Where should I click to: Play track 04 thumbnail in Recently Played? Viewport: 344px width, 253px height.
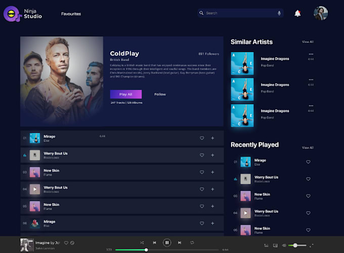(245, 213)
